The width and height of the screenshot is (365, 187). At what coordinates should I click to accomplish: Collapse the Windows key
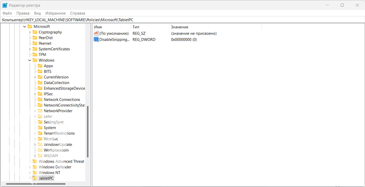pyautogui.click(x=30, y=60)
